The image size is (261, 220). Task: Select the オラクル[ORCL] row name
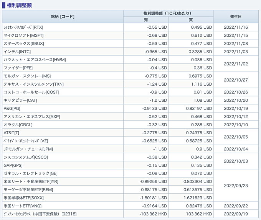pos(18,125)
